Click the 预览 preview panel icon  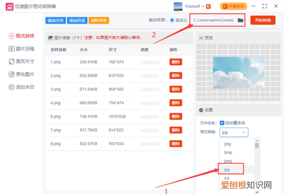(x=201, y=38)
